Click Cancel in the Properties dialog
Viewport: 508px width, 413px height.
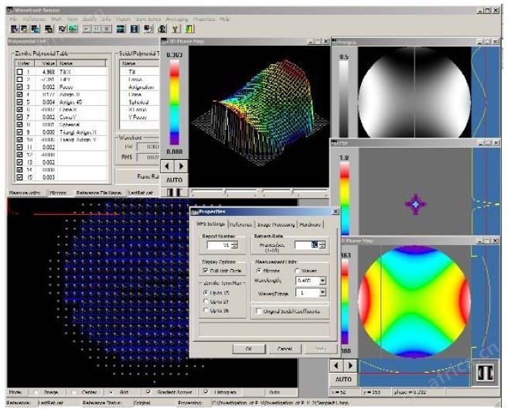pyautogui.click(x=285, y=349)
